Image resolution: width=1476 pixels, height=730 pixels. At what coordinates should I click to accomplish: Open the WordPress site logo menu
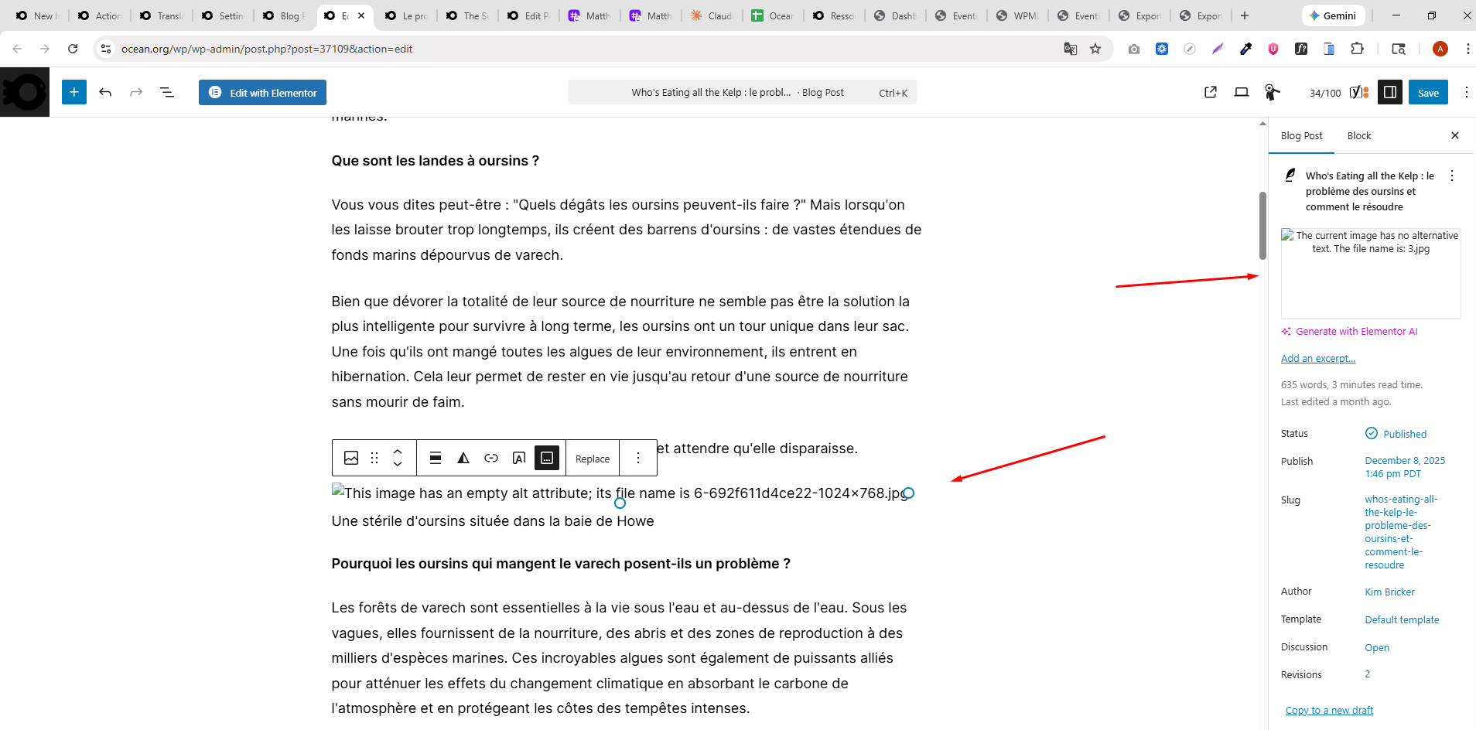[x=25, y=93]
